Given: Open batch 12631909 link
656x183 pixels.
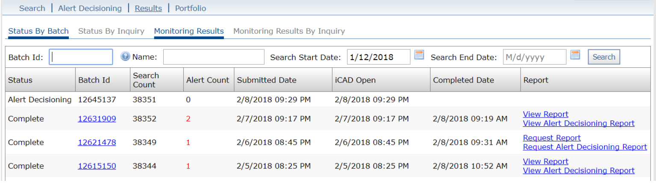Looking at the screenshot, I should pos(97,119).
